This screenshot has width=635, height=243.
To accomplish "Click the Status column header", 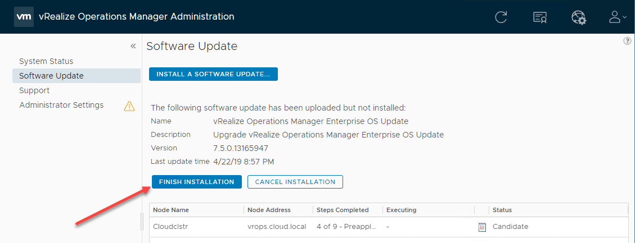I will 502,210.
